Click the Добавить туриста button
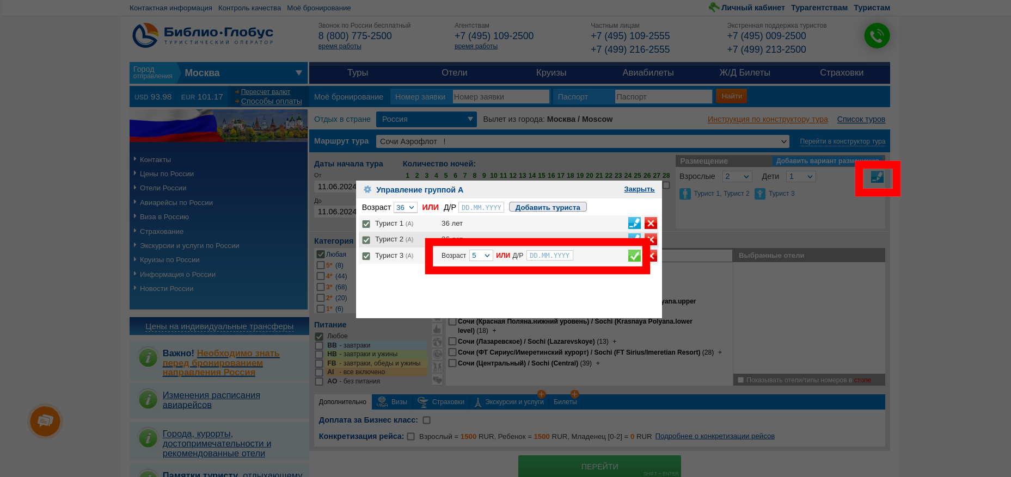The width and height of the screenshot is (1011, 477). click(548, 207)
